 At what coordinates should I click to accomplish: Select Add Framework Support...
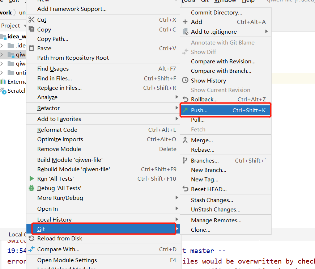click(x=103, y=9)
